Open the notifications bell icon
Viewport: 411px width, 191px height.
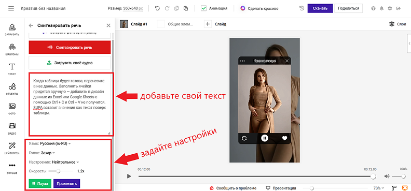click(x=381, y=8)
